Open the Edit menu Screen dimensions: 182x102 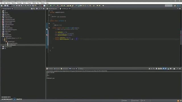tap(5, 3)
